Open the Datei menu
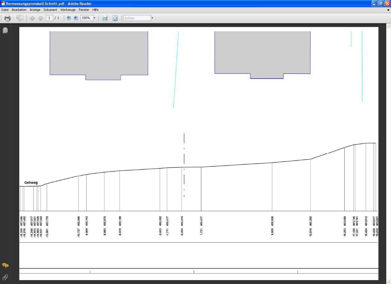Image resolution: width=391 pixels, height=284 pixels. [x=5, y=10]
